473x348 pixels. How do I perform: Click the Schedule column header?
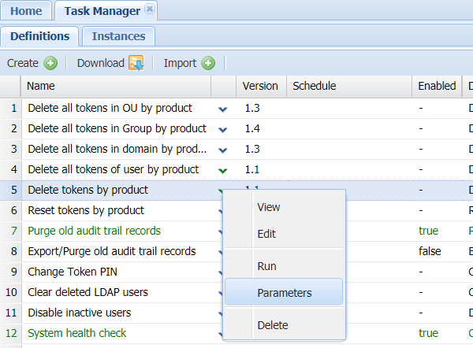point(314,86)
